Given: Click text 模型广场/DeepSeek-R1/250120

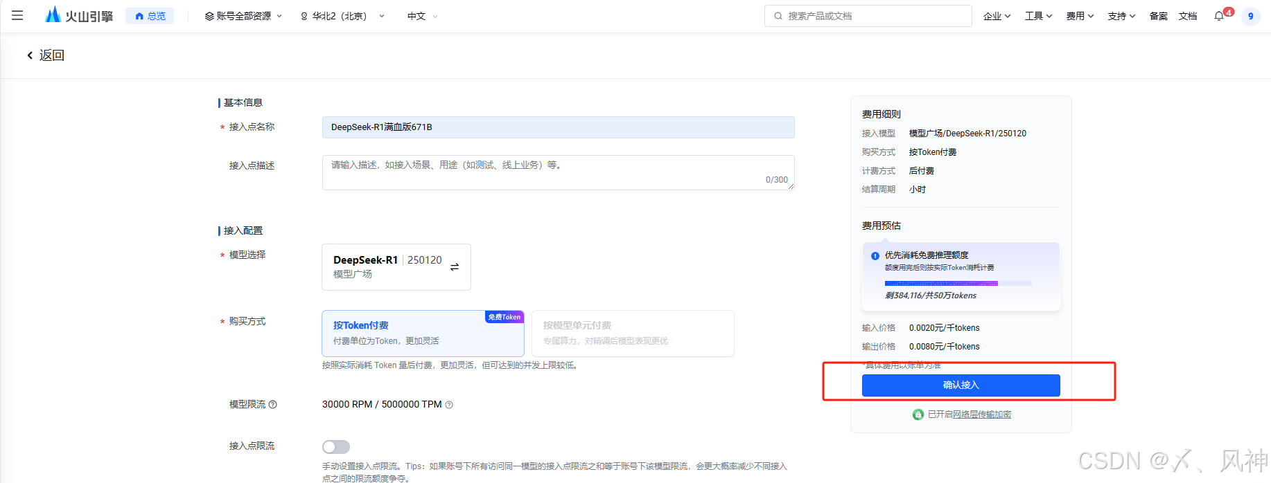Looking at the screenshot, I should coord(967,134).
